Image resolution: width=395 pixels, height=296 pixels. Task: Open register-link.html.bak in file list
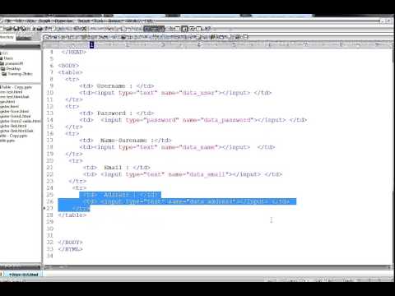click(x=16, y=131)
